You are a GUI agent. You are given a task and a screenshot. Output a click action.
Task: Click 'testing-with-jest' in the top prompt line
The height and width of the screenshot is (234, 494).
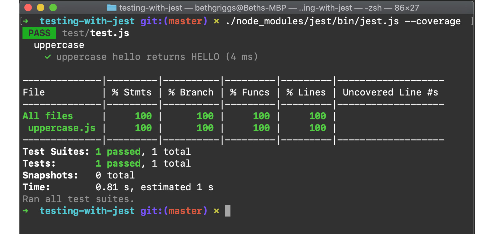(87, 21)
